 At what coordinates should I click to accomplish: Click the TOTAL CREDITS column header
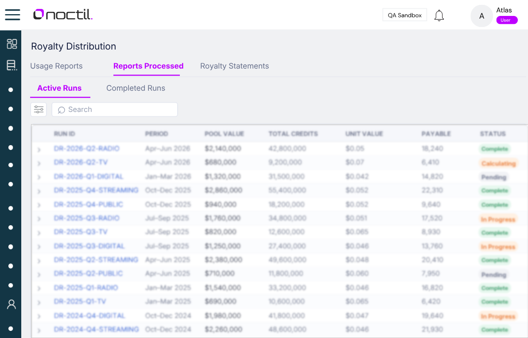pyautogui.click(x=293, y=134)
